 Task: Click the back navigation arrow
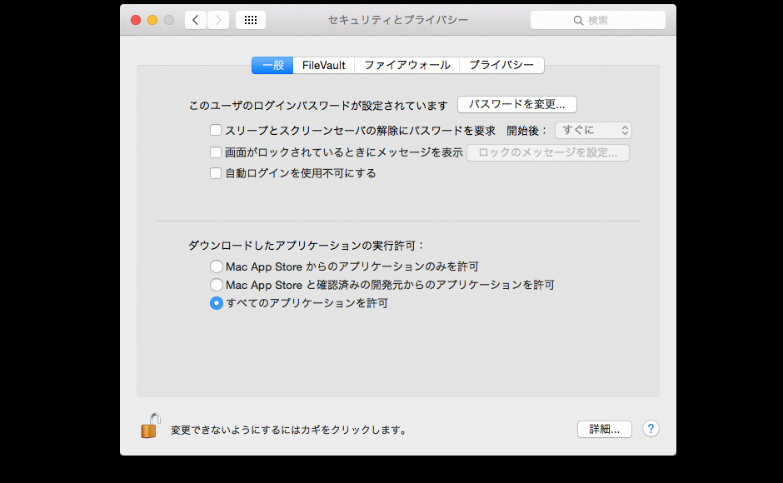click(195, 20)
